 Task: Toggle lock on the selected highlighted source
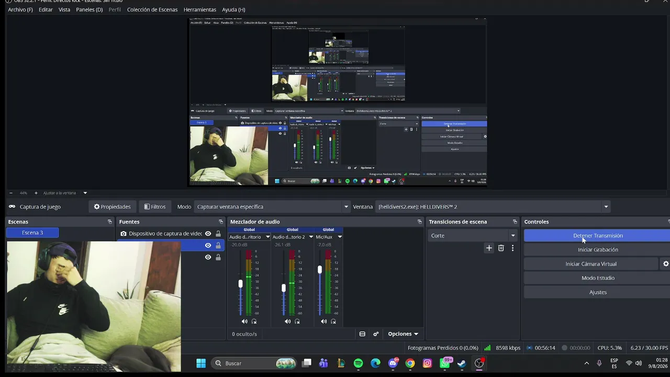[x=218, y=246]
